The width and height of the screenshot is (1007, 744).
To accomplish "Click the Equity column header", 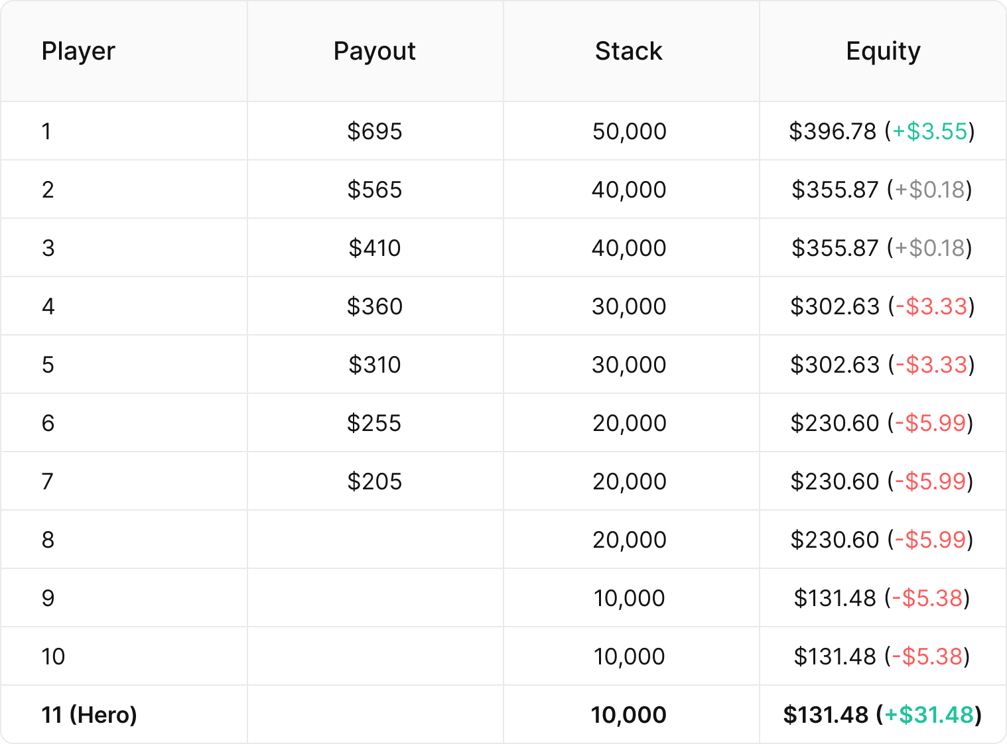I will (x=883, y=51).
